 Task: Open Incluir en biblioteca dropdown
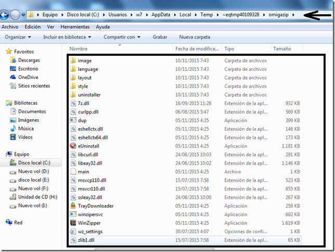click(67, 37)
